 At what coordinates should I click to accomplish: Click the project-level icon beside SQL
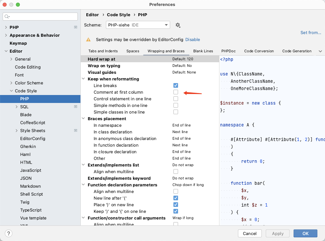tap(75, 107)
